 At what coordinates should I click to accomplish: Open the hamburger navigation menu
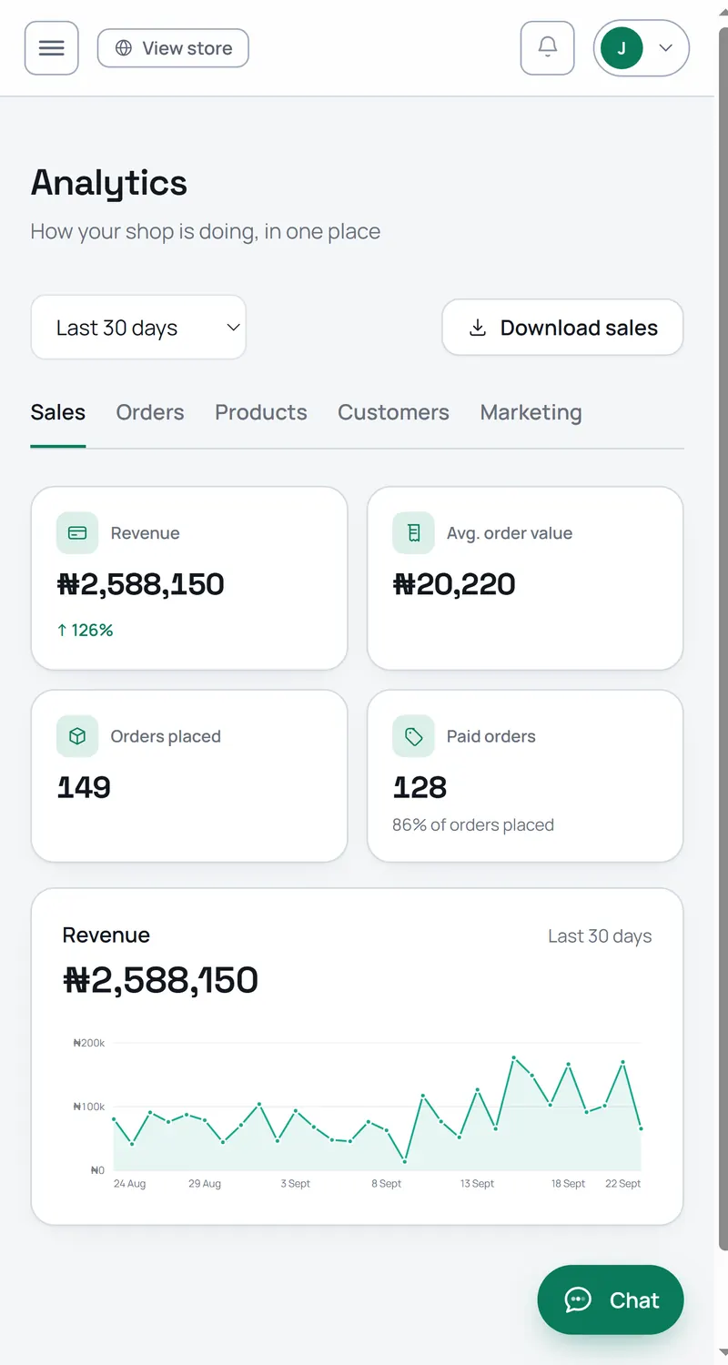pyautogui.click(x=52, y=48)
